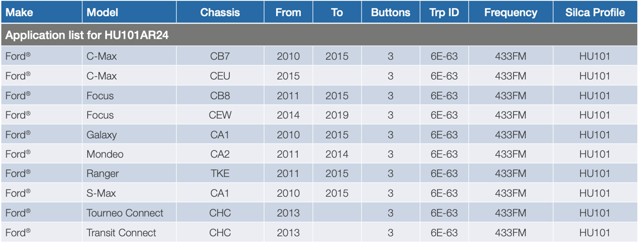Viewport: 639px width, 243px height.
Task: Select the Model column header
Action: (129, 12)
